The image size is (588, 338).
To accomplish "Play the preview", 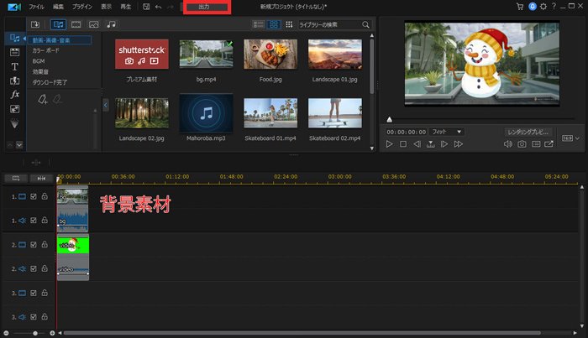I will click(389, 144).
